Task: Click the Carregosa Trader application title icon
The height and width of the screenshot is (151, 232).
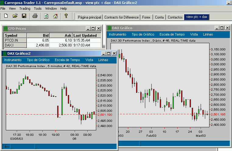Action: click(x=2, y=2)
